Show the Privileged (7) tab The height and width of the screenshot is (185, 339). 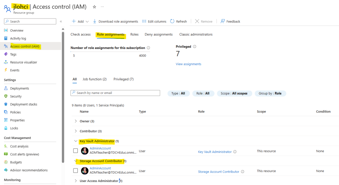click(x=123, y=79)
